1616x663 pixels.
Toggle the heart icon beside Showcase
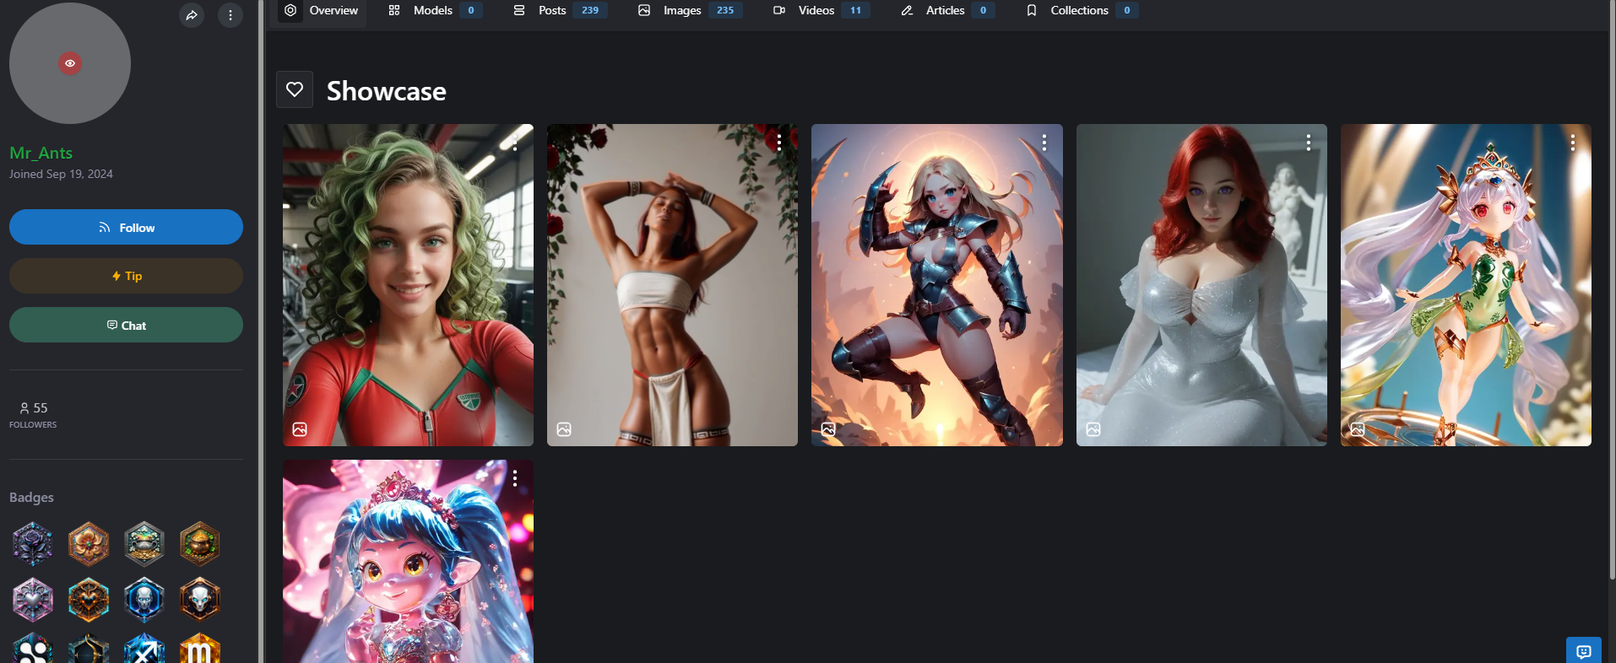(295, 89)
